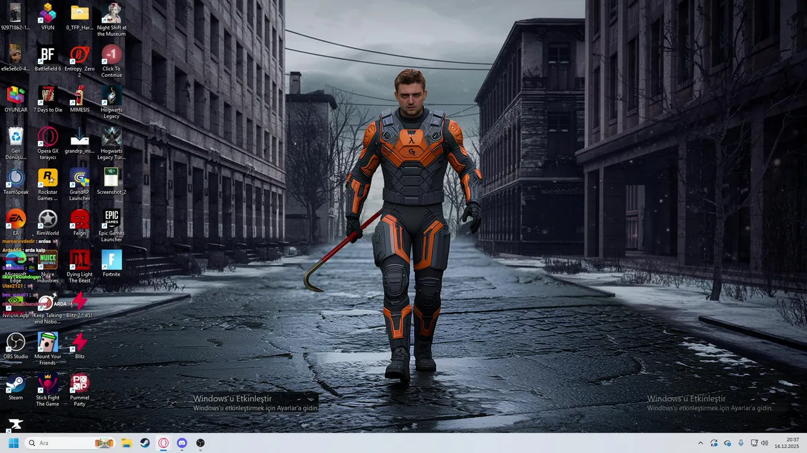Screen dimensions: 807x453
Task: Open the MIMESIS desktop shortcut
Action: pos(79,99)
